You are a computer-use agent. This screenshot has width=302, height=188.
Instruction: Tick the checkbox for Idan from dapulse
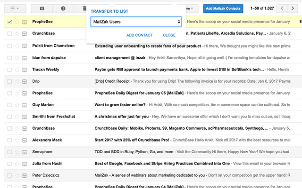click(10, 57)
